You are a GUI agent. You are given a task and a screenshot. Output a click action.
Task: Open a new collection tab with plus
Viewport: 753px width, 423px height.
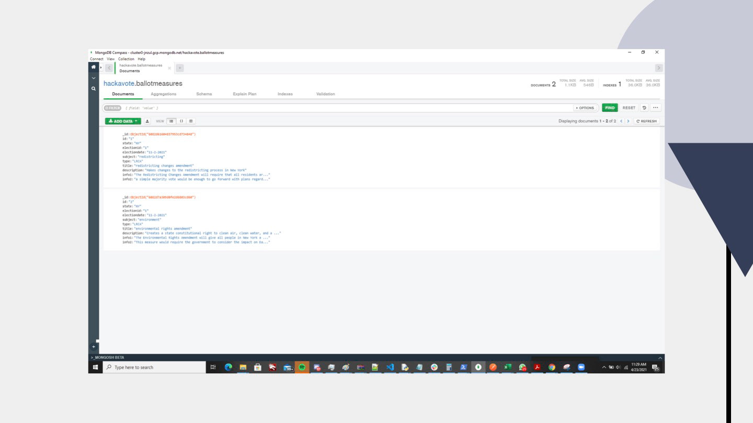point(179,68)
